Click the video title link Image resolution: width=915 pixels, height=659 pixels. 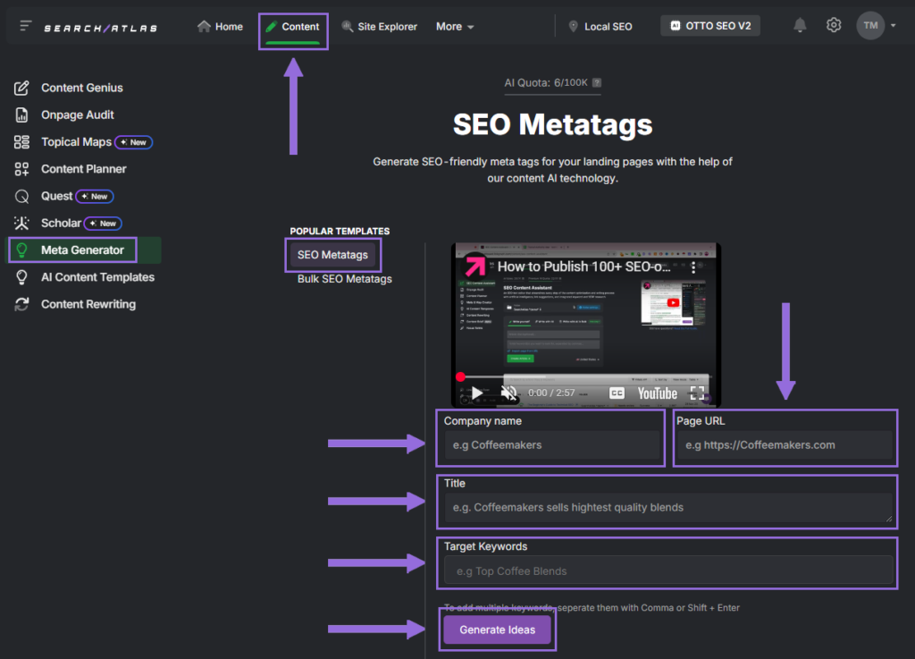coord(583,266)
